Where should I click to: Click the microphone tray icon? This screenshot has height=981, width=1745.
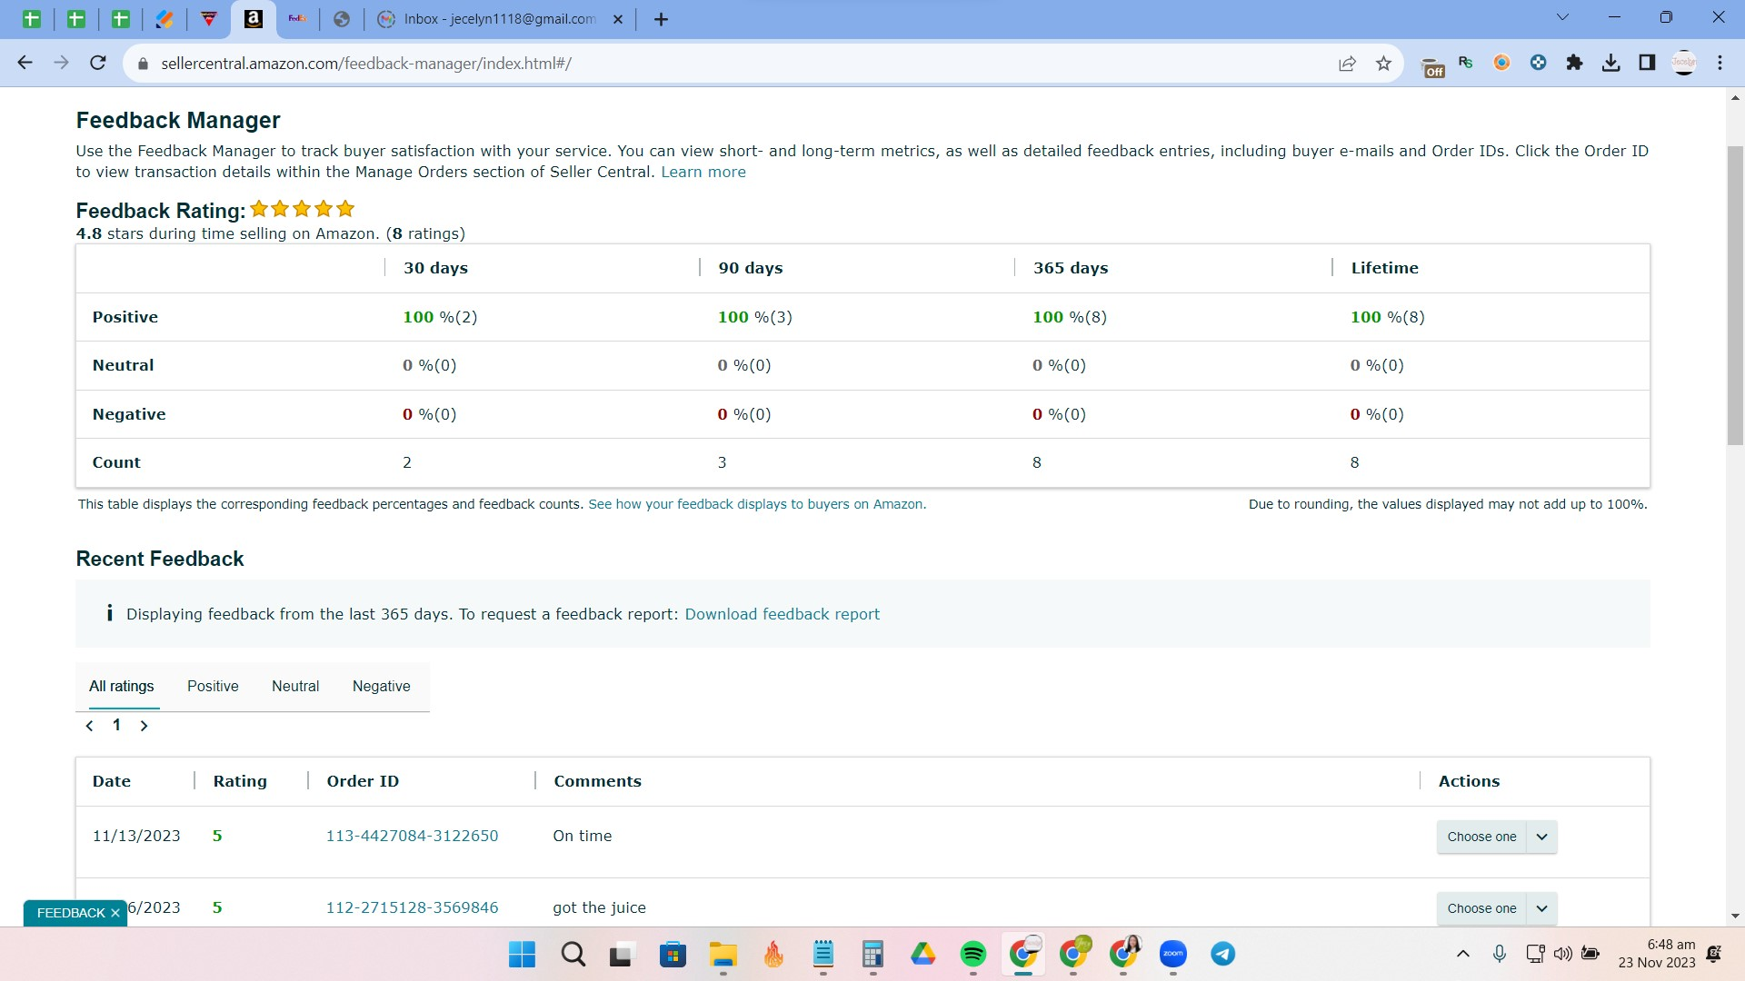[x=1500, y=954]
